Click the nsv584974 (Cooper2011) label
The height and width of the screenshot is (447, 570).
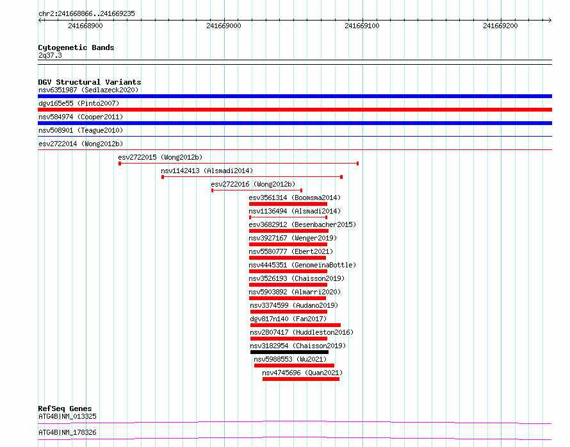(81, 117)
